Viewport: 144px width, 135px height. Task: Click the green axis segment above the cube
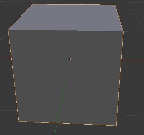pyautogui.click(x=82, y=2)
